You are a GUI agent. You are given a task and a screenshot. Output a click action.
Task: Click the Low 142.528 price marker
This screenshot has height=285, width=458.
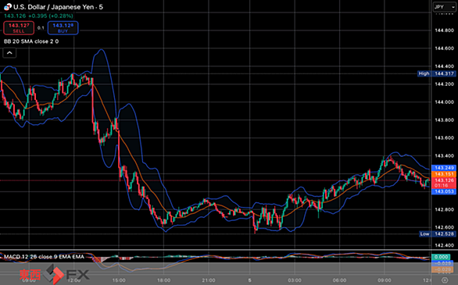[437, 234]
